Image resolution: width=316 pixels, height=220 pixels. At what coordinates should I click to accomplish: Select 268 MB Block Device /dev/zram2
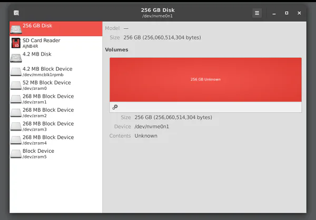click(x=56, y=112)
